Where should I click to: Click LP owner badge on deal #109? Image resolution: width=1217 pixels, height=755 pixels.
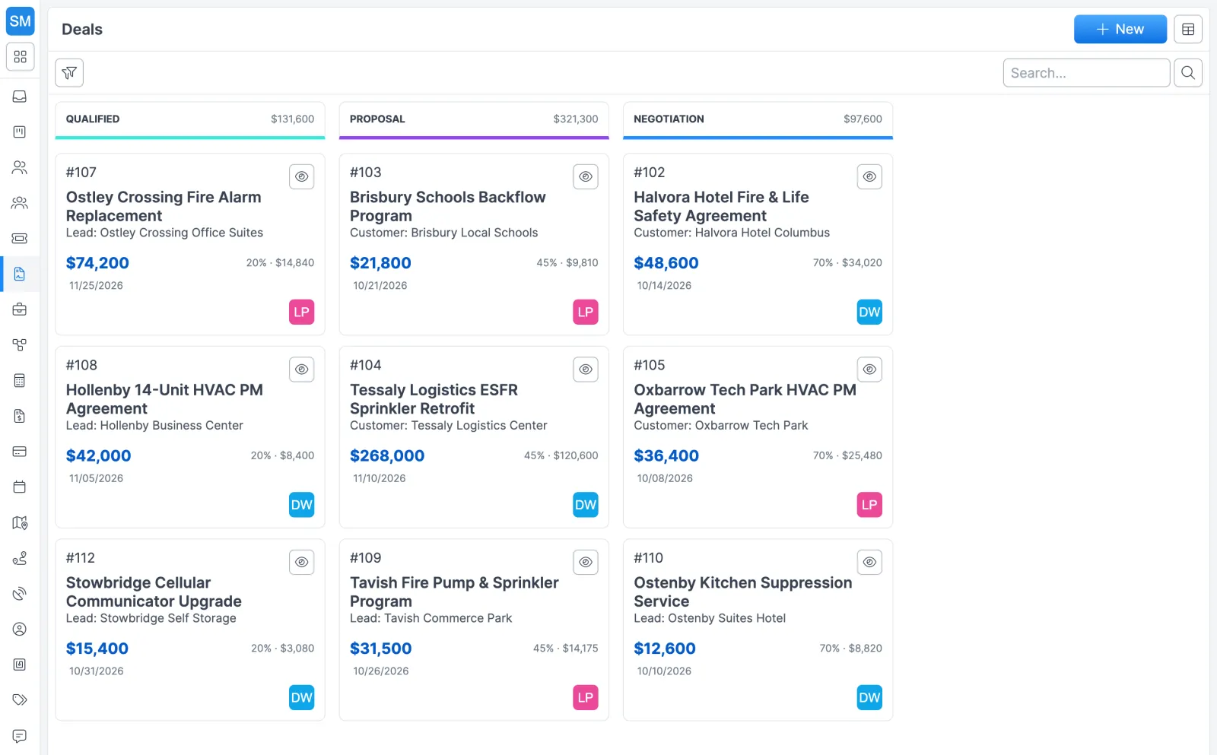(x=586, y=698)
